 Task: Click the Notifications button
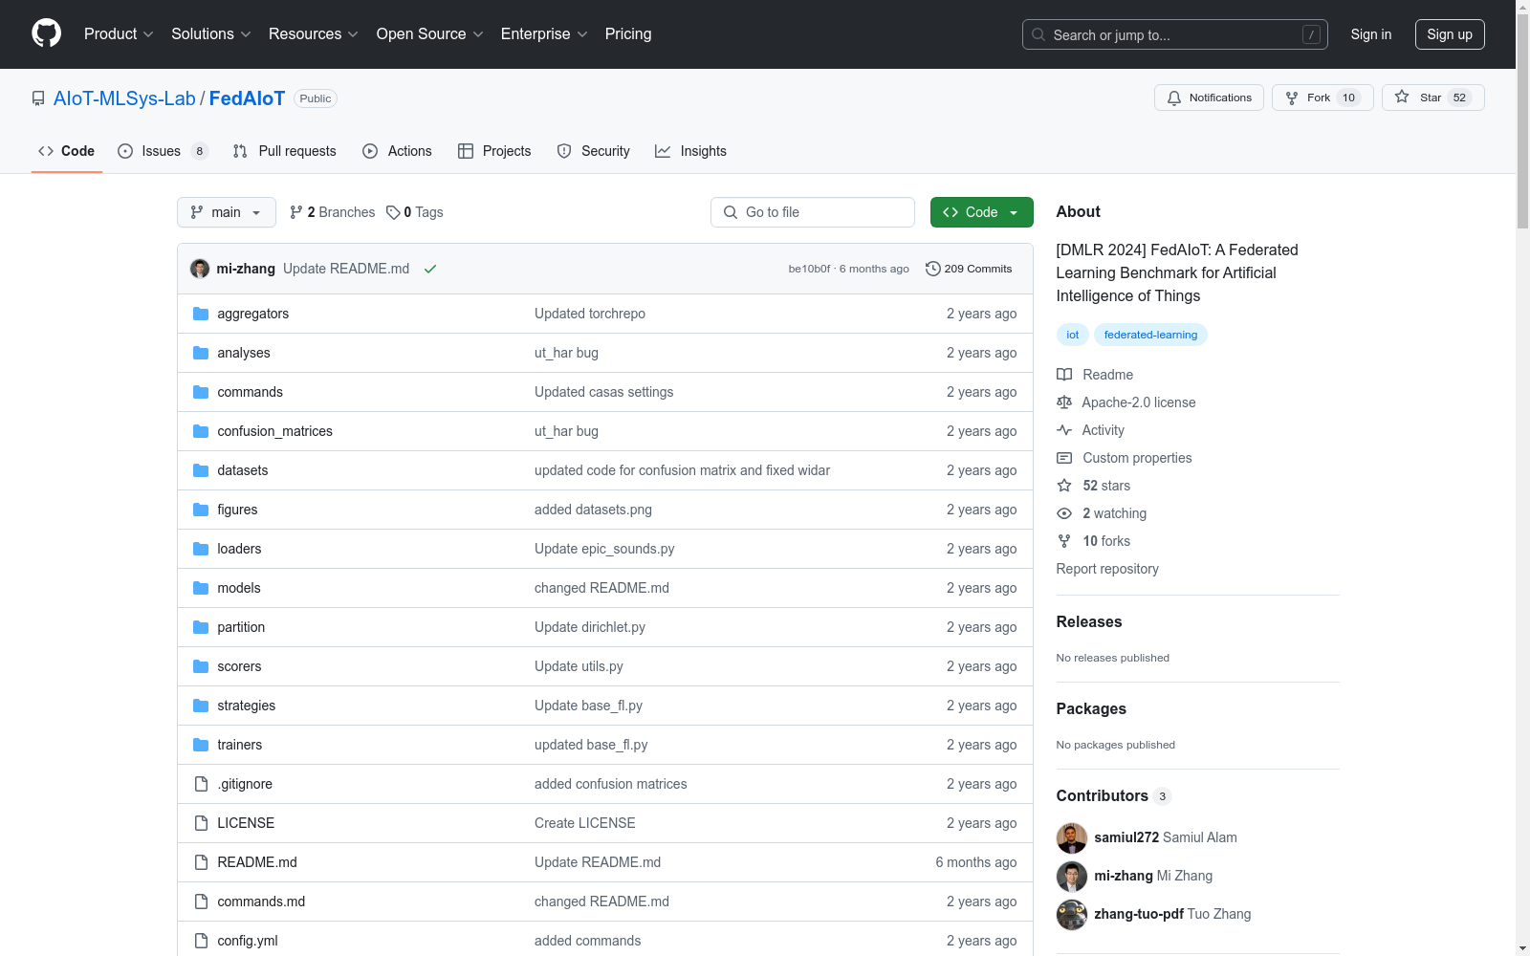click(x=1210, y=98)
